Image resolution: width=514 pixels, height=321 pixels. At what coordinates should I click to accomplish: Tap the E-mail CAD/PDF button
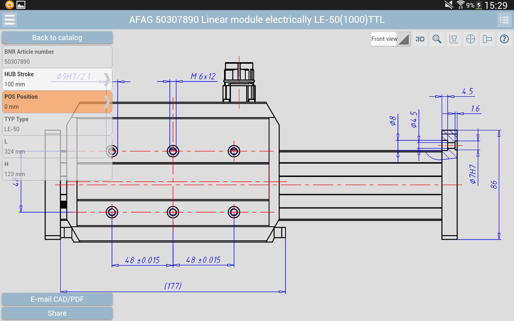[57, 299]
